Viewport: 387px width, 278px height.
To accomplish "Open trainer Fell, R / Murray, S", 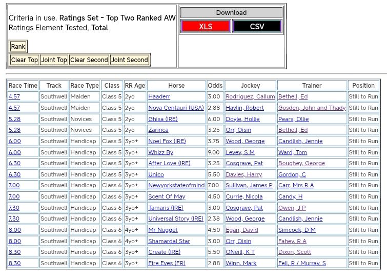I will [302, 263].
